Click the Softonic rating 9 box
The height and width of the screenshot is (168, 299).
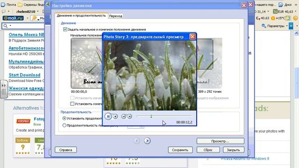(x=23, y=146)
